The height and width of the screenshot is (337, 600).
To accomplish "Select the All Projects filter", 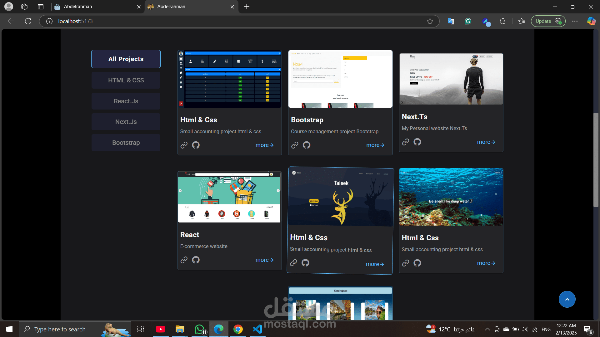I will (x=126, y=59).
